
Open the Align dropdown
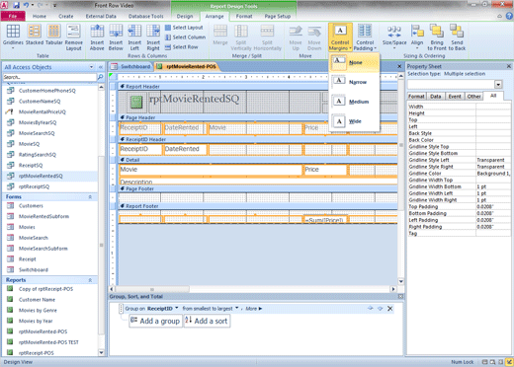pyautogui.click(x=417, y=37)
